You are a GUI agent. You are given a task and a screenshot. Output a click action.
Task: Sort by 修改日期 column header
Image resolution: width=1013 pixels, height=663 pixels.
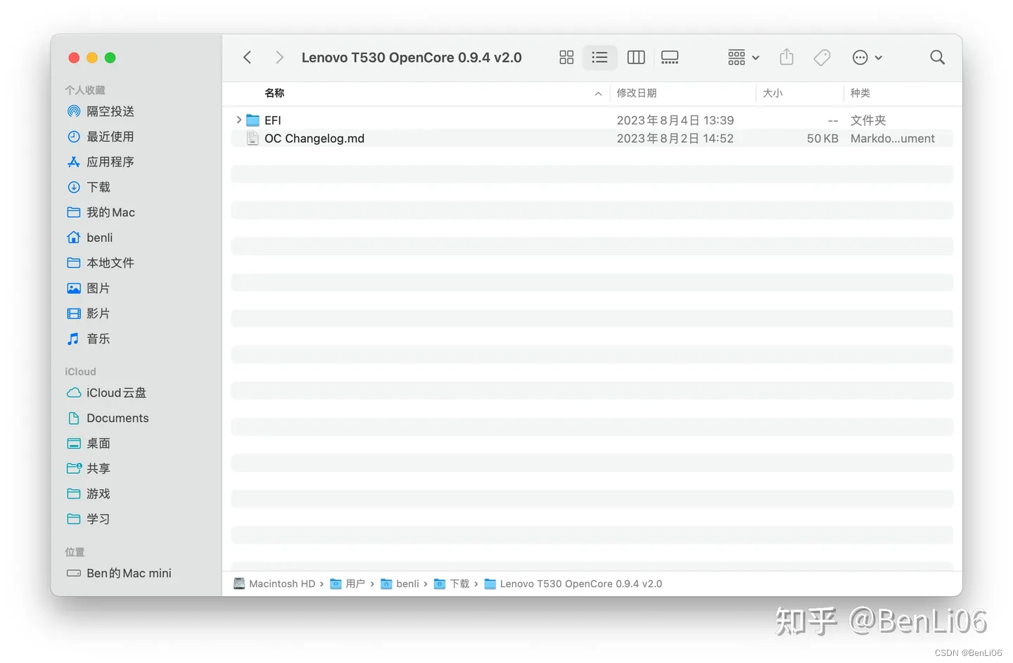[x=637, y=93]
